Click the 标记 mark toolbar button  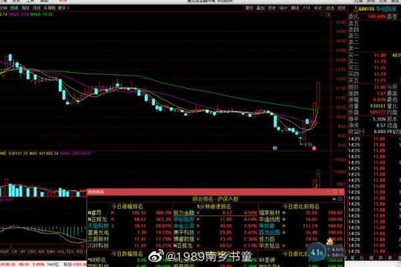click(x=318, y=8)
